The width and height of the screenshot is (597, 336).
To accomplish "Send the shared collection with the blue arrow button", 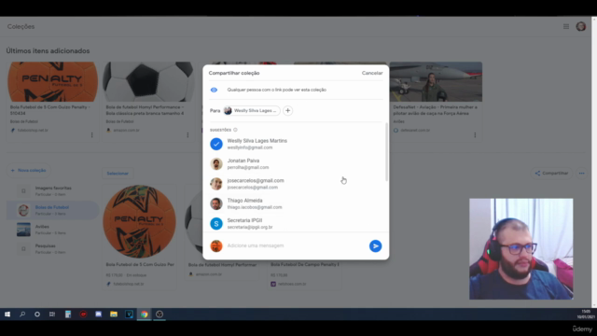I will click(x=375, y=246).
